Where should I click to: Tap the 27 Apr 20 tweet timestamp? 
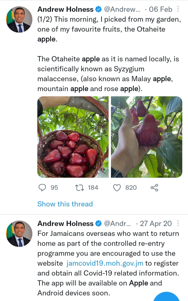point(156,224)
